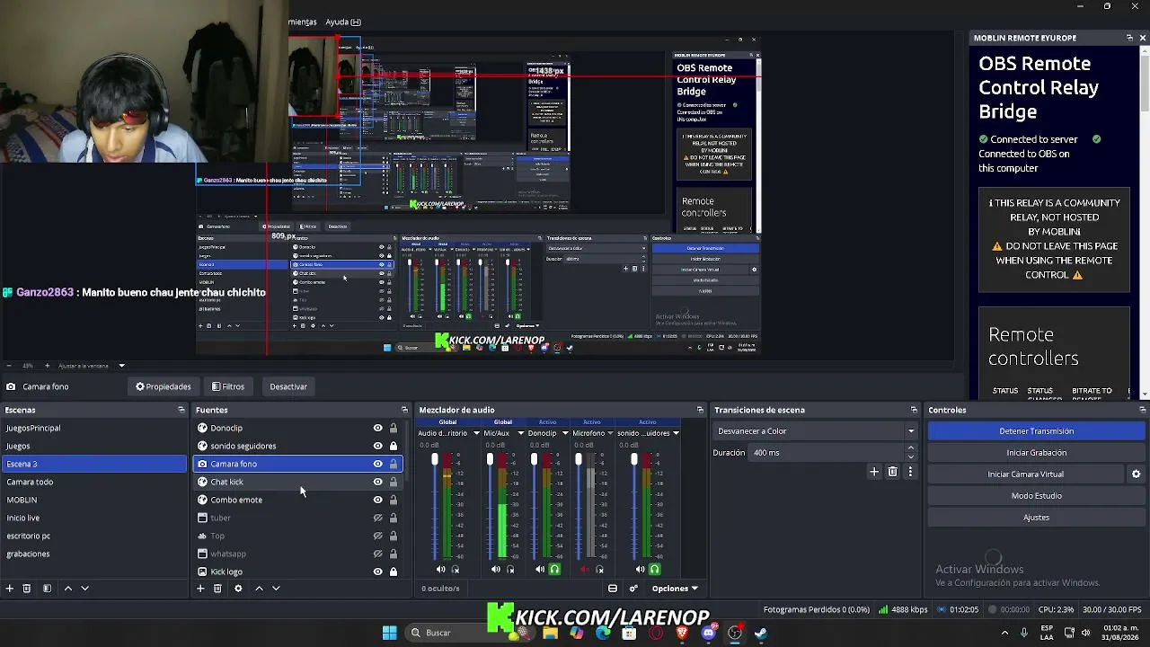This screenshot has height=647, width=1150.
Task: Open source properties gear in Fuentes toolbar
Action: (x=238, y=589)
